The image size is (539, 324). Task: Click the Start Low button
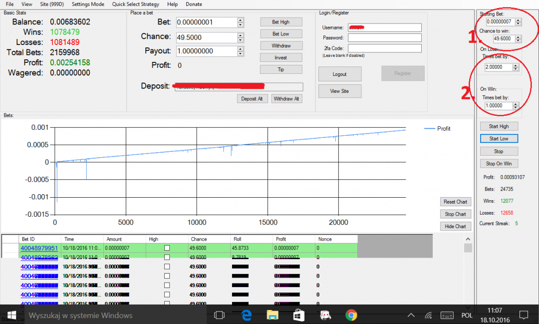point(499,139)
